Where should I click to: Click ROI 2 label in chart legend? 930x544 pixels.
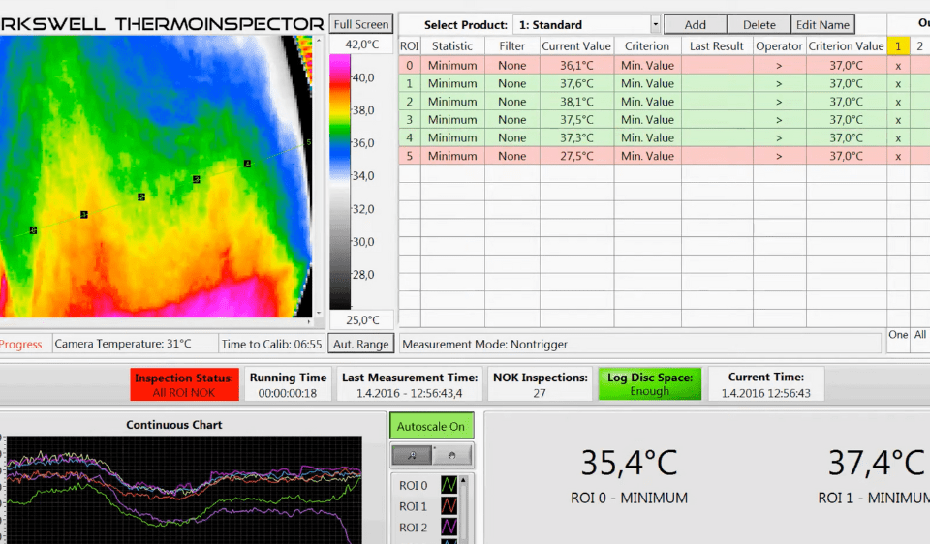point(413,528)
